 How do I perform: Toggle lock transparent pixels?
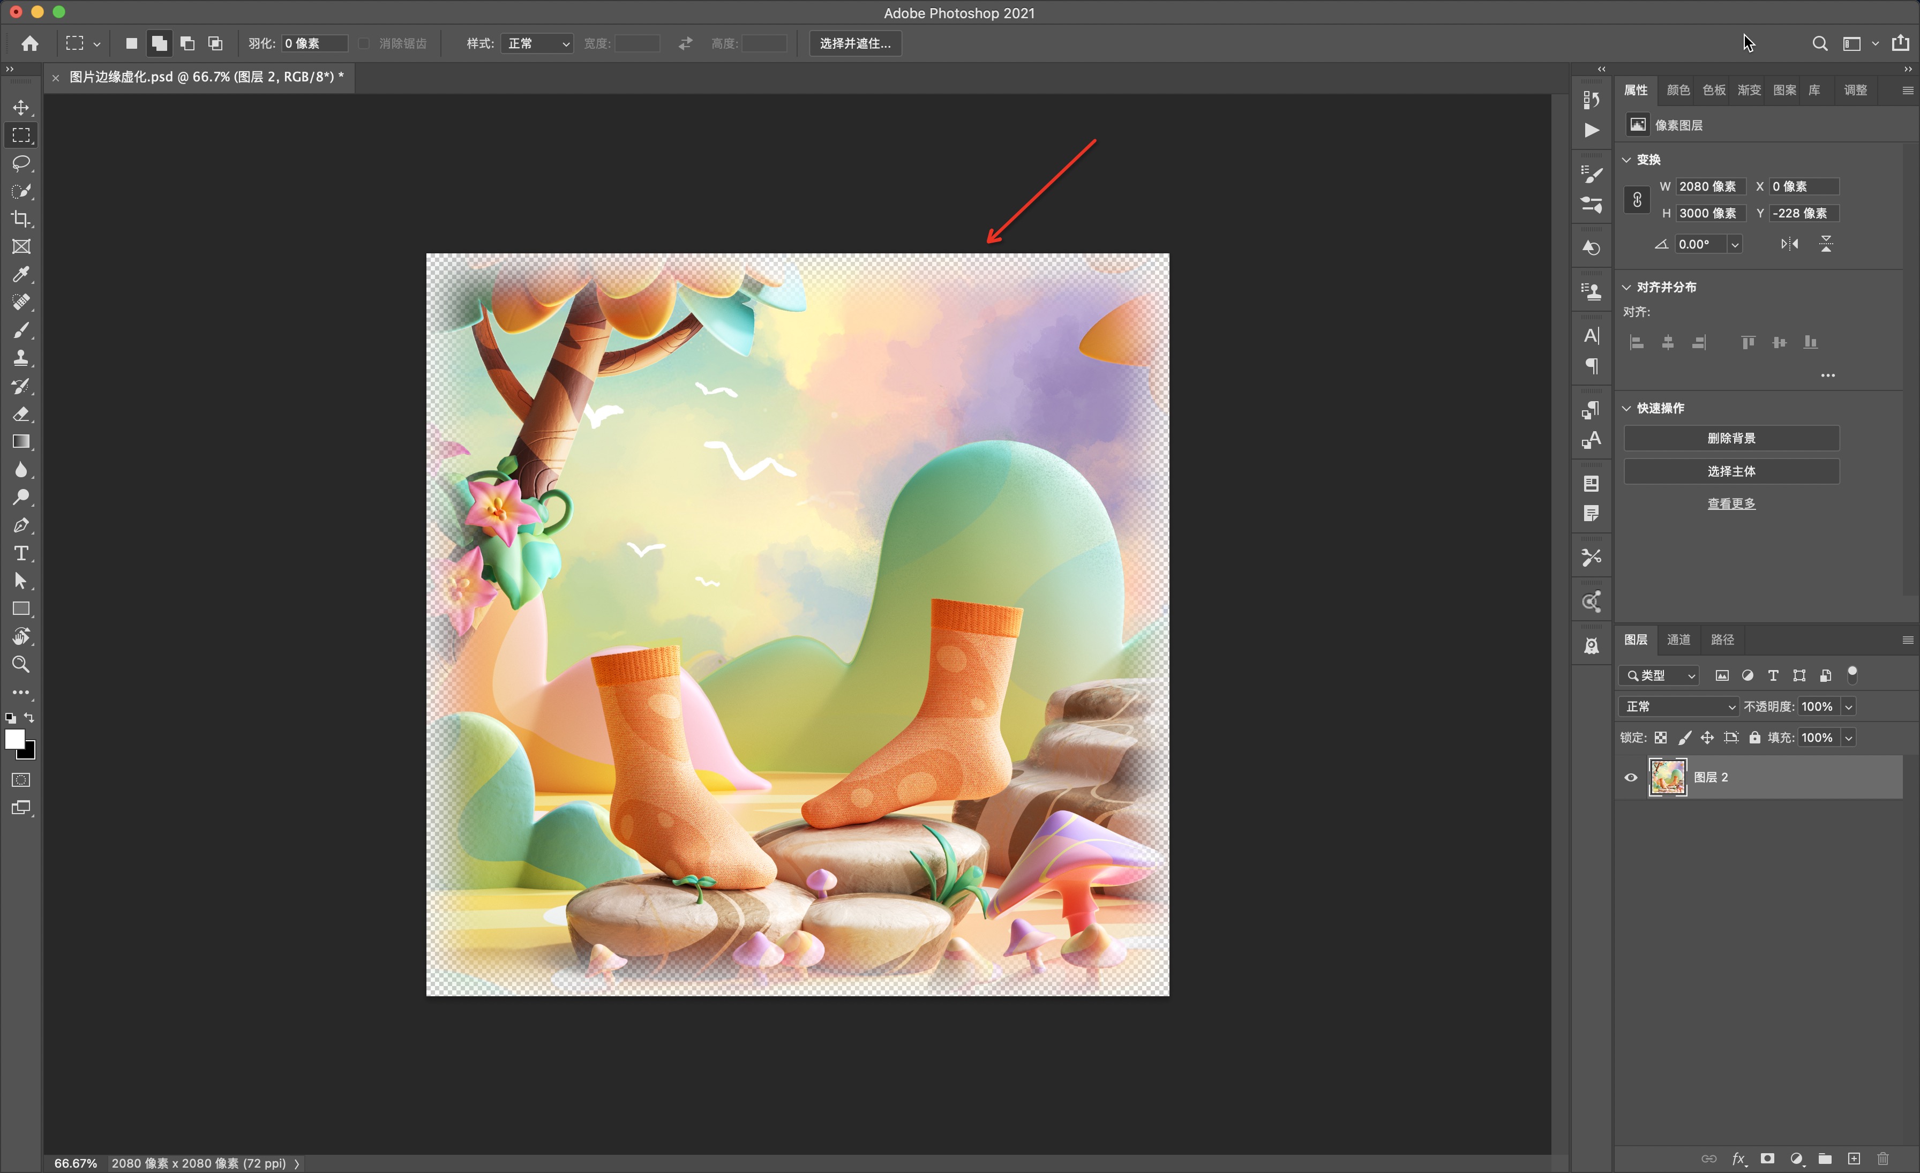click(x=1661, y=738)
